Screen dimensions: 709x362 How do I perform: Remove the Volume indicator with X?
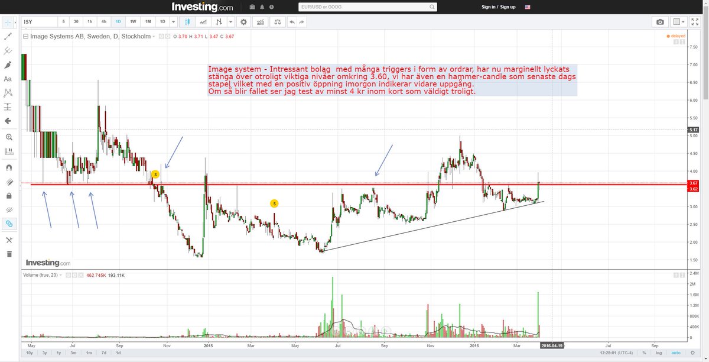point(80,275)
